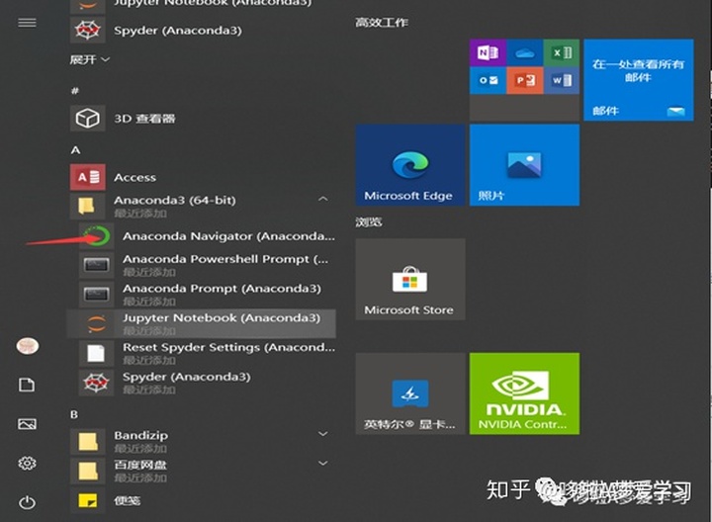Screen dimensions: 712x522
Task: Expand recently added list with 展开
Action: pyautogui.click(x=89, y=59)
